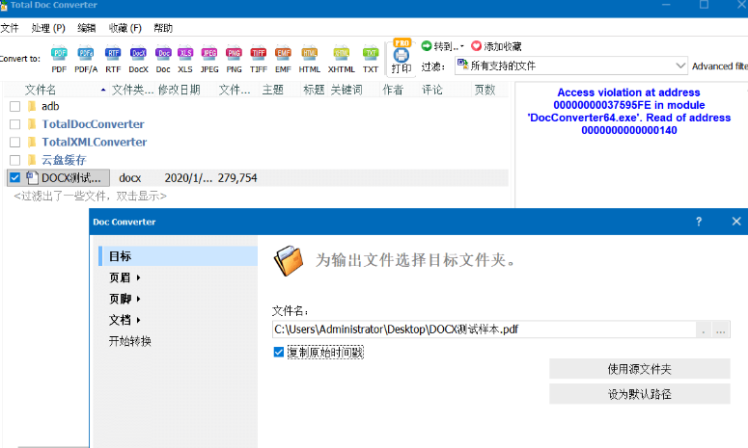Click the 转到 green arrow icon

pos(427,45)
